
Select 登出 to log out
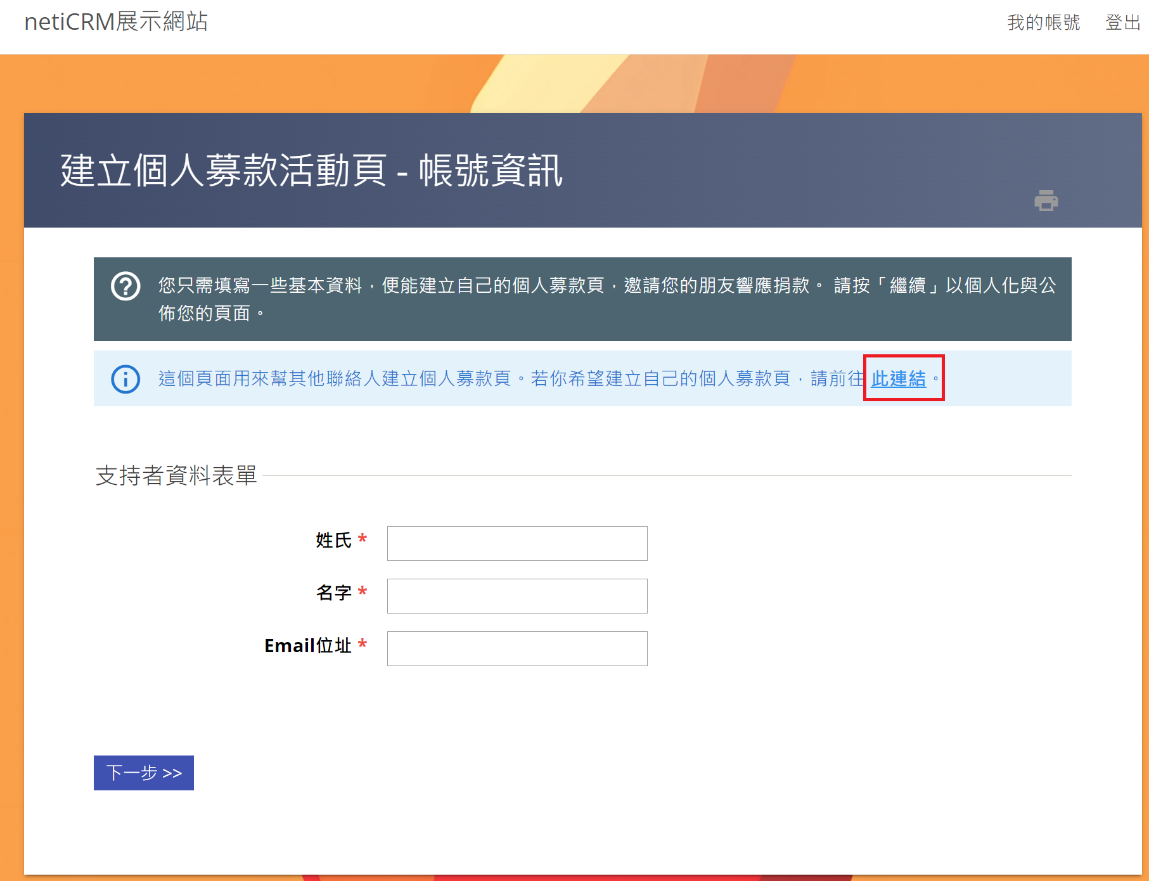point(1122,22)
